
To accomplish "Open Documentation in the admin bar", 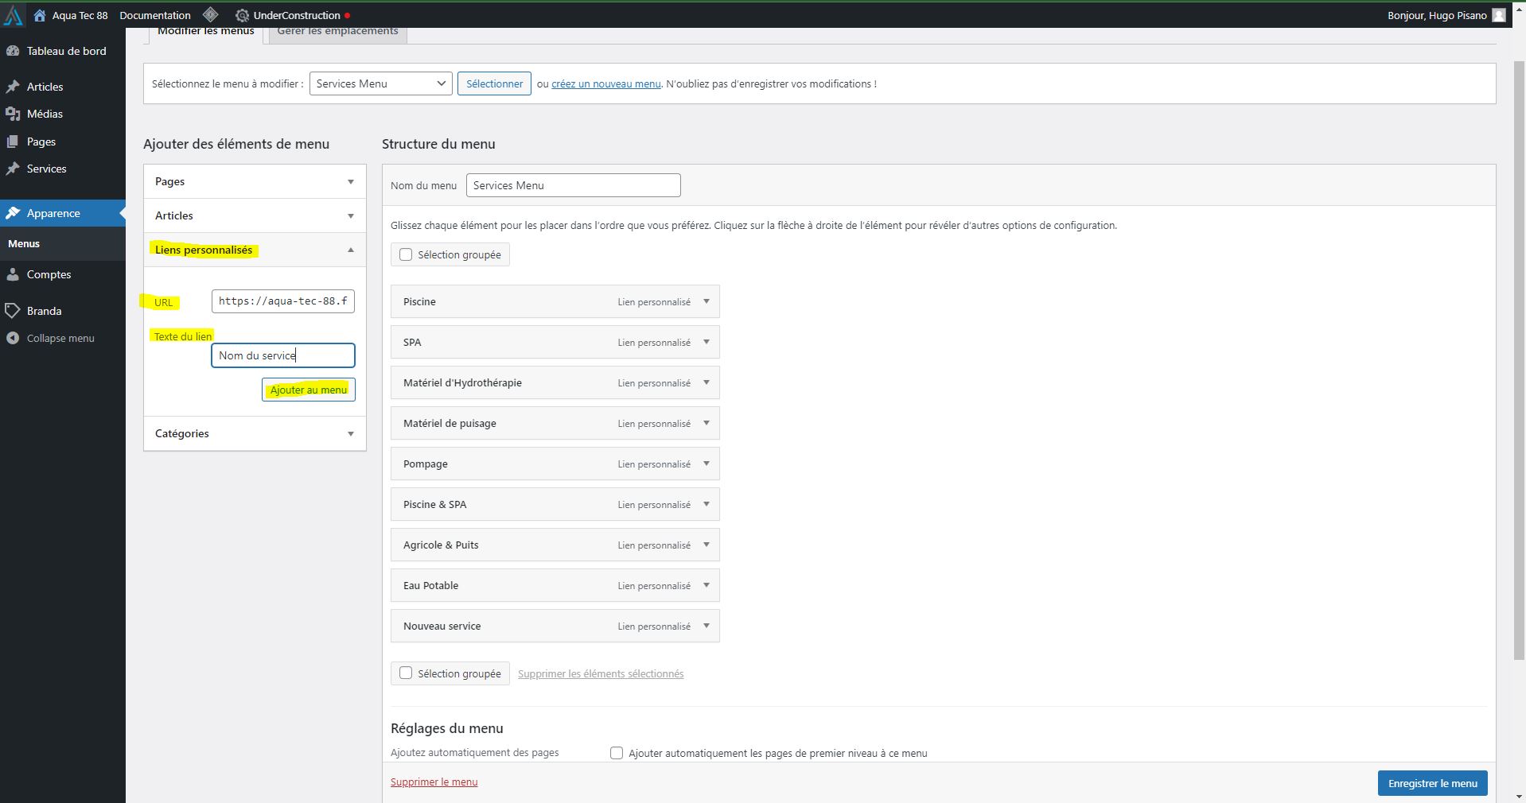I will [x=155, y=15].
